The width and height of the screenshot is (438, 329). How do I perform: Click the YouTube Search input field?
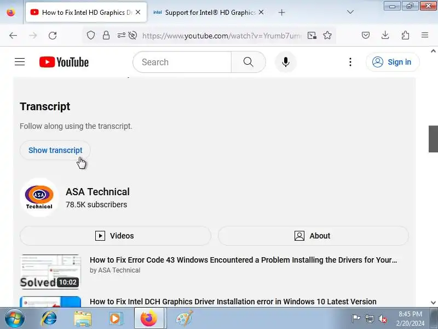[x=182, y=62]
